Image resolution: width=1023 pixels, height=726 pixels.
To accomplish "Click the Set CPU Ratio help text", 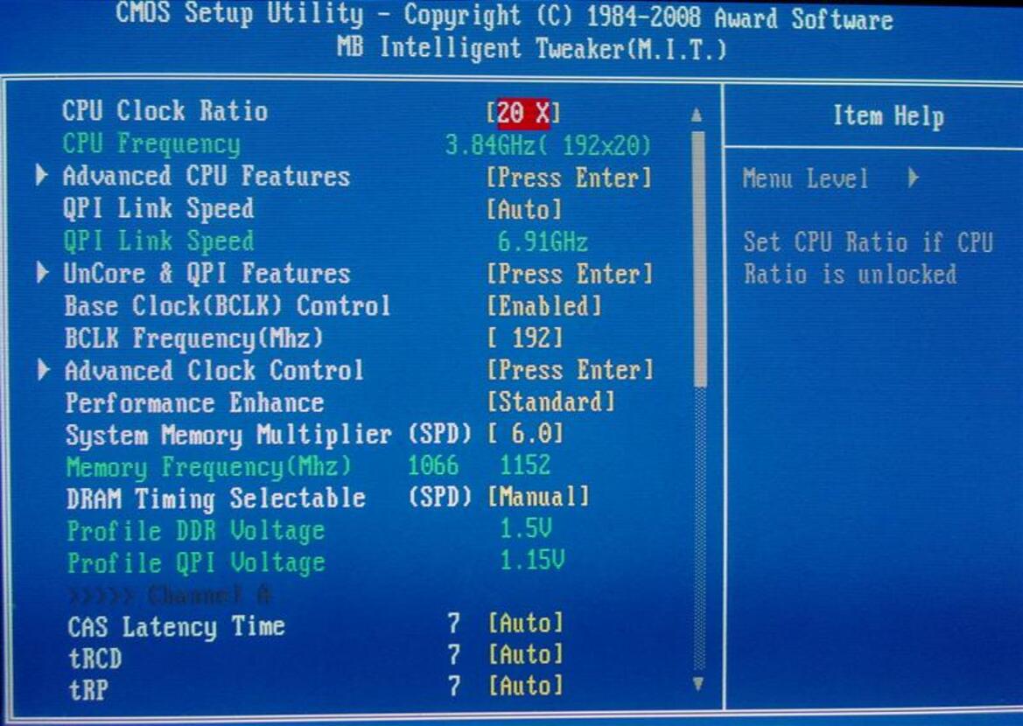I will [868, 258].
